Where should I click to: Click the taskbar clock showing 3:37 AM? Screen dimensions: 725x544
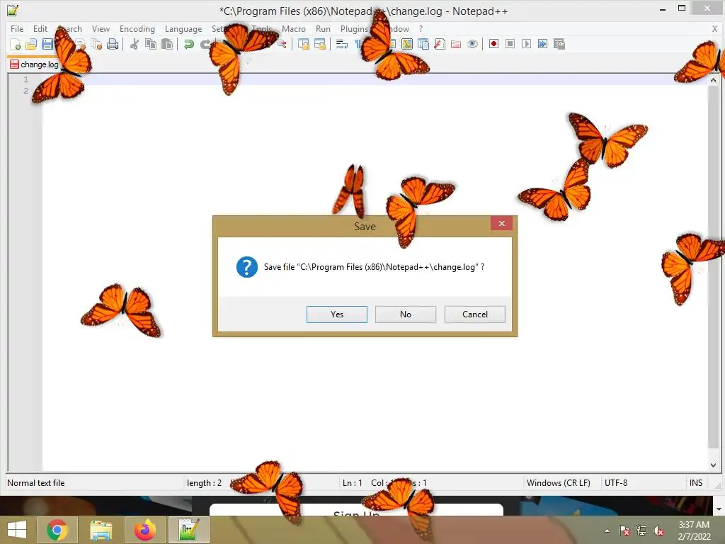[694, 531]
